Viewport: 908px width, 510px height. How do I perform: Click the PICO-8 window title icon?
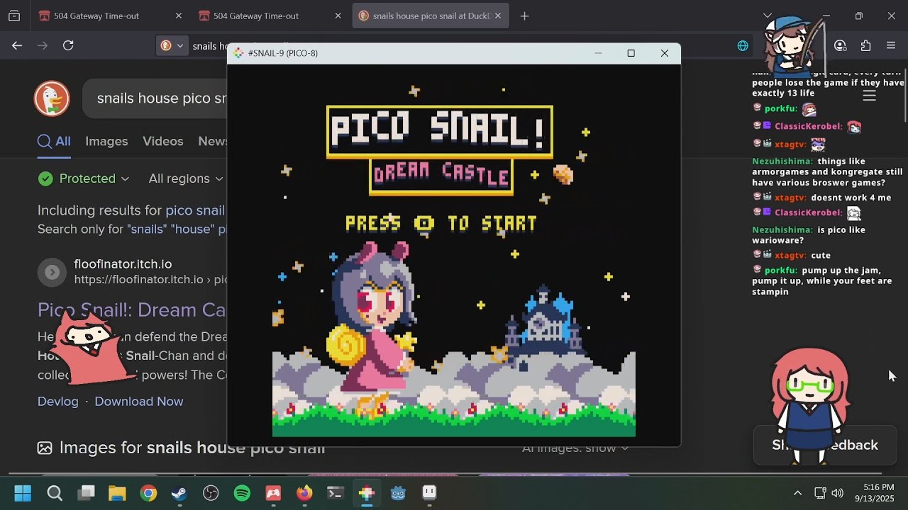click(x=238, y=53)
